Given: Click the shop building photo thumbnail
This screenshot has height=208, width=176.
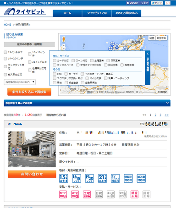Looking at the screenshot, I should pos(32,149).
